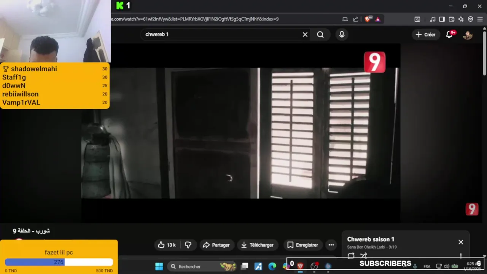This screenshot has width=487, height=274.
Task: Open the Windows Start button
Action: 159,266
